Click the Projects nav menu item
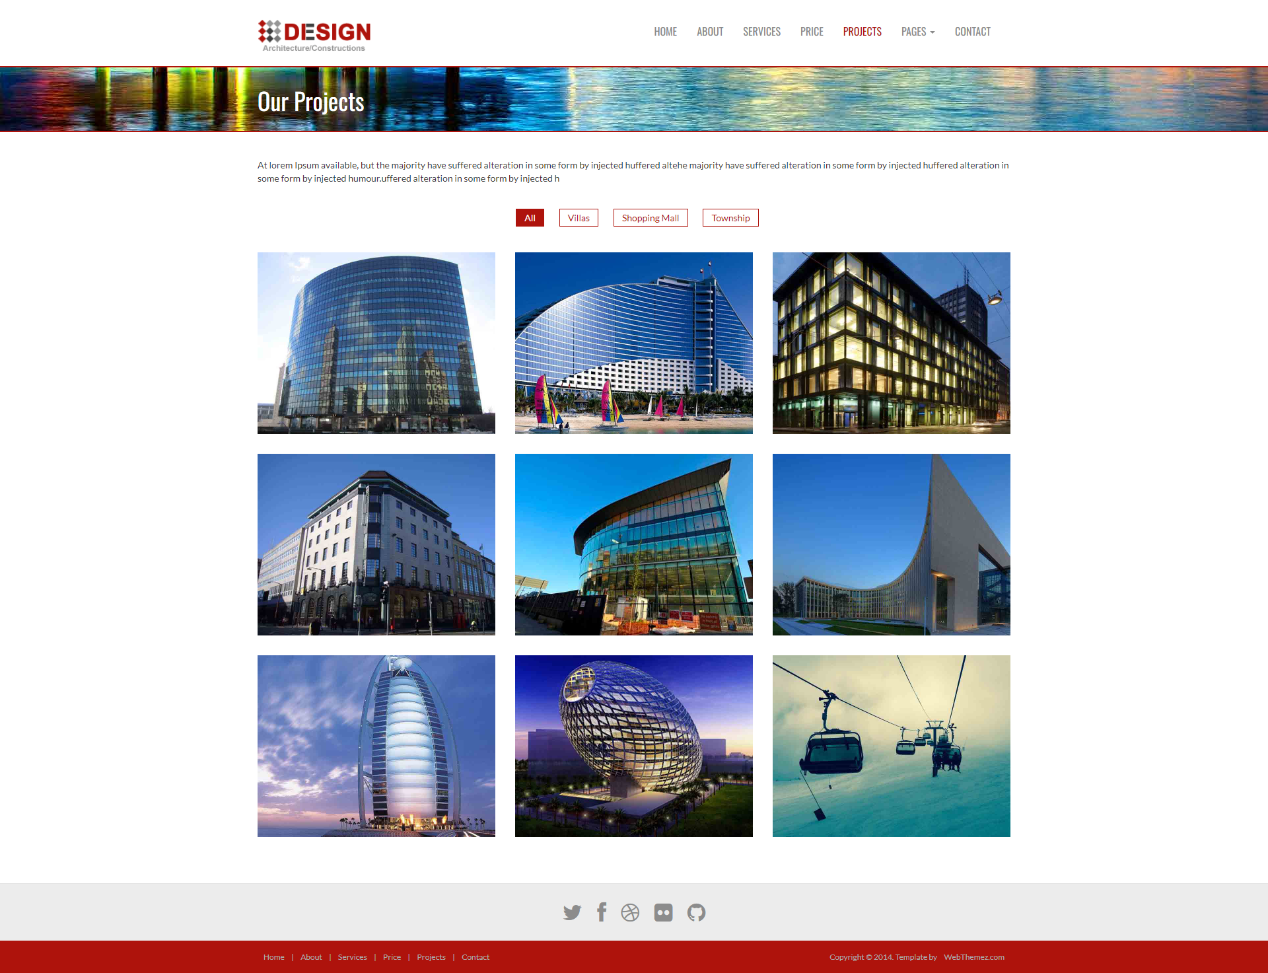This screenshot has height=973, width=1268. pyautogui.click(x=861, y=30)
